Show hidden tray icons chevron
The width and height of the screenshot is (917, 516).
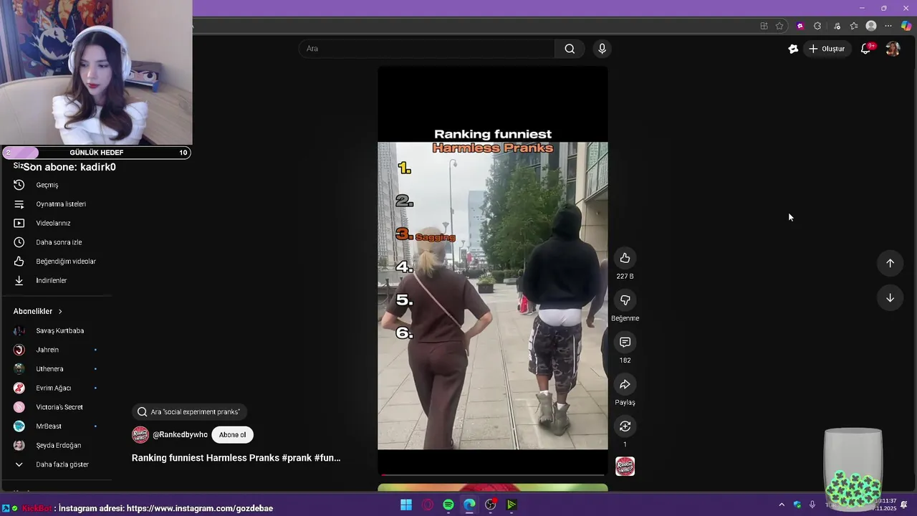pos(782,505)
